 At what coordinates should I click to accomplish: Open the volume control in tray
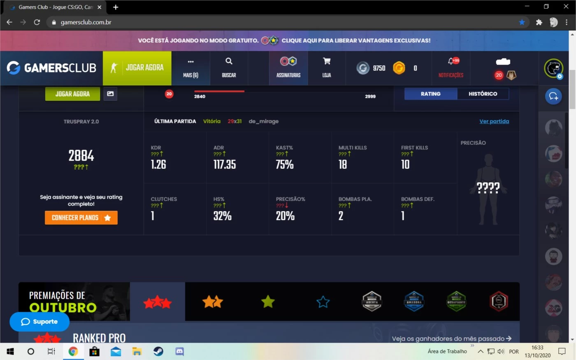(x=501, y=351)
